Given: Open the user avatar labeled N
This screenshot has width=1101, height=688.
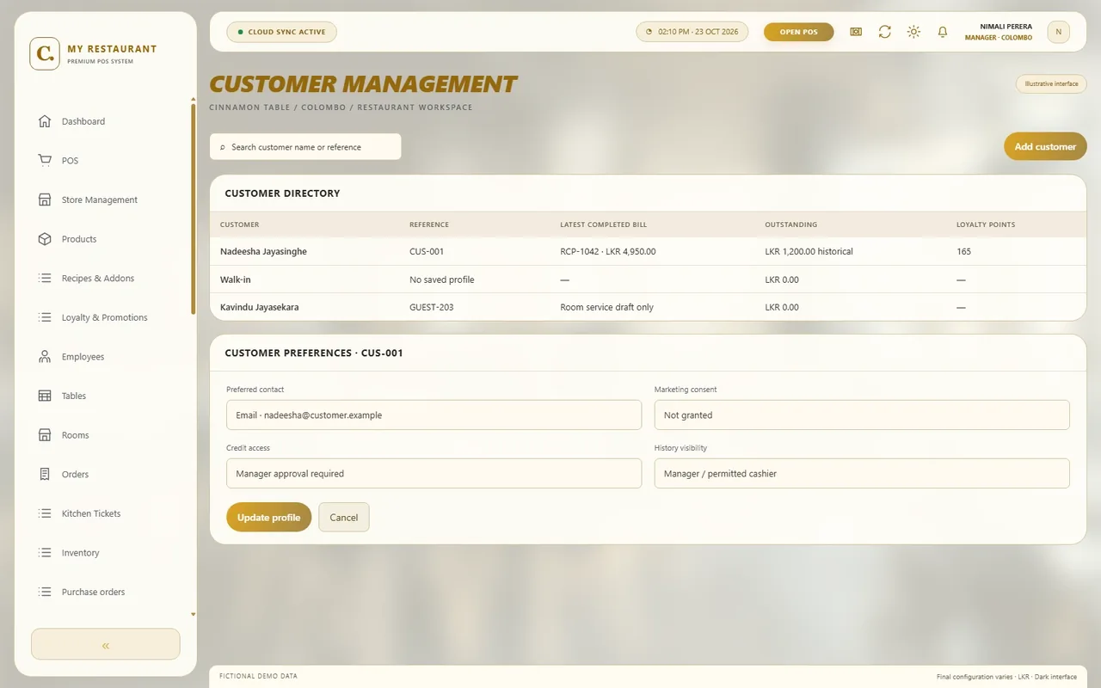Looking at the screenshot, I should [x=1058, y=32].
